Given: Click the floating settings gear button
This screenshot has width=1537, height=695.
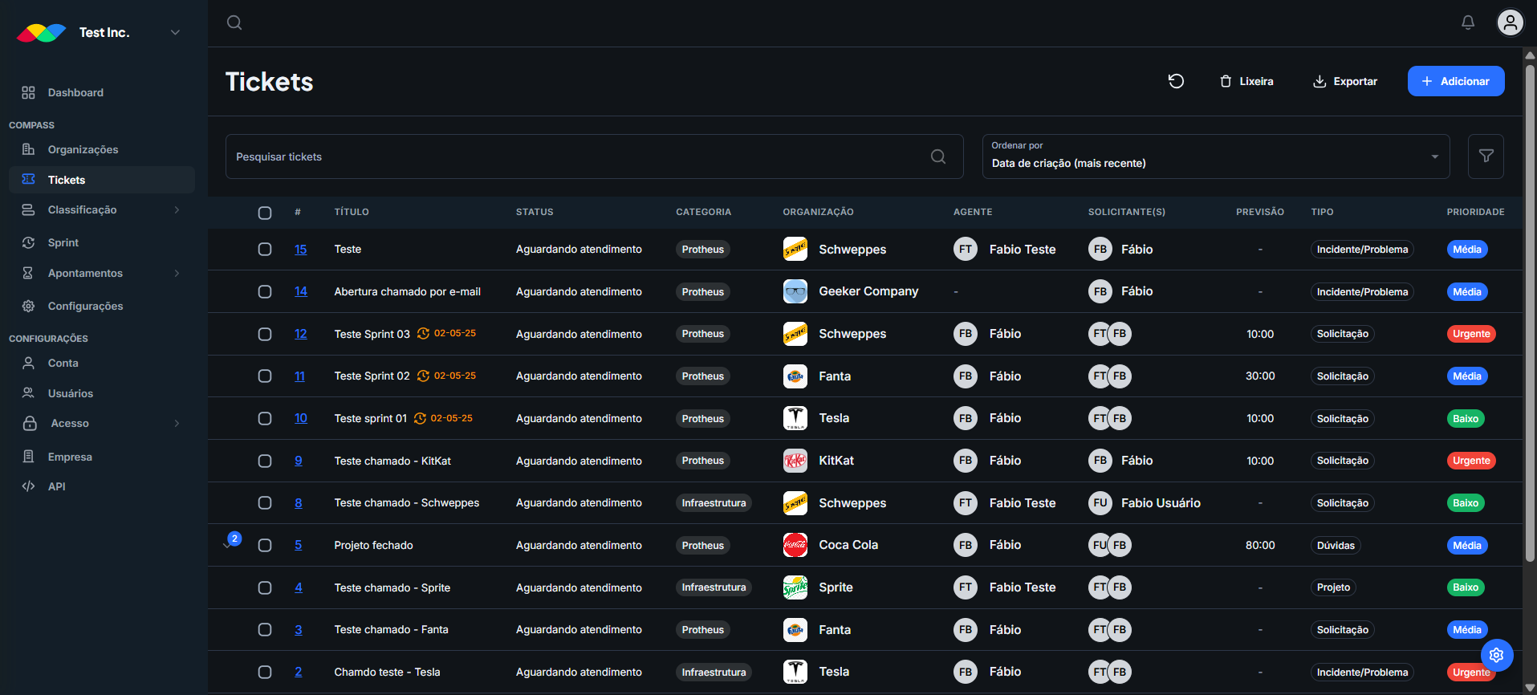Looking at the screenshot, I should coord(1497,655).
